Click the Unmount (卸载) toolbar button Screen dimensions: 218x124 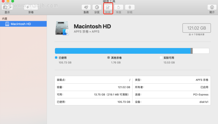130,7
